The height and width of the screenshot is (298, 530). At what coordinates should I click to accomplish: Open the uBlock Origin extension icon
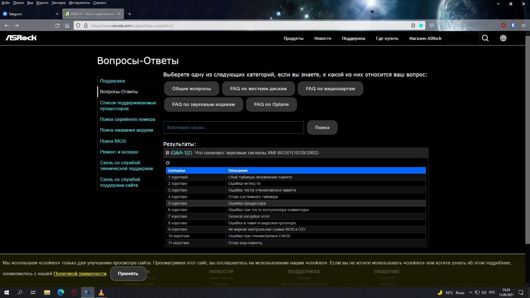(503, 25)
